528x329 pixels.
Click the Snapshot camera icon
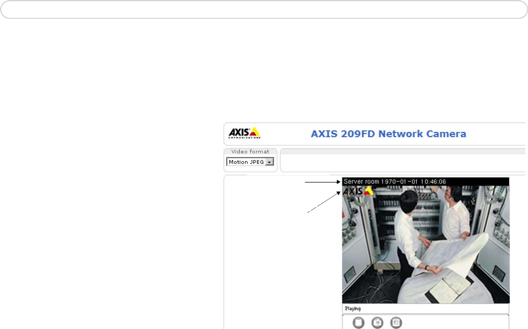[377, 323]
